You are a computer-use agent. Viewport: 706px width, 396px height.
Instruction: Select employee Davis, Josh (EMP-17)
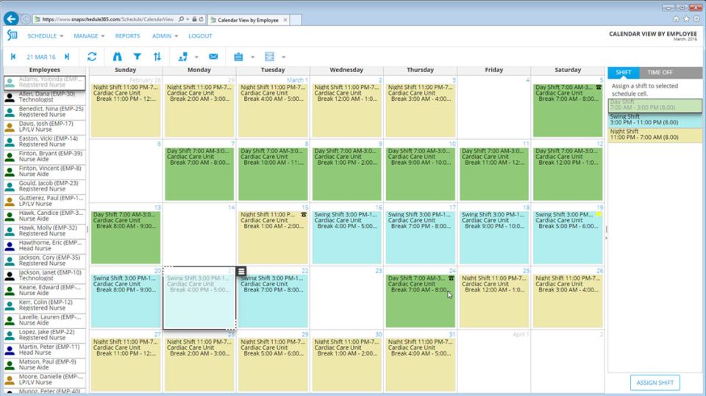(x=45, y=127)
